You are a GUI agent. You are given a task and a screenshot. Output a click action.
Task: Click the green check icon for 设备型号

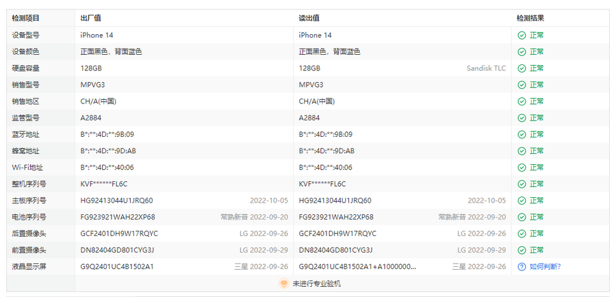click(522, 36)
